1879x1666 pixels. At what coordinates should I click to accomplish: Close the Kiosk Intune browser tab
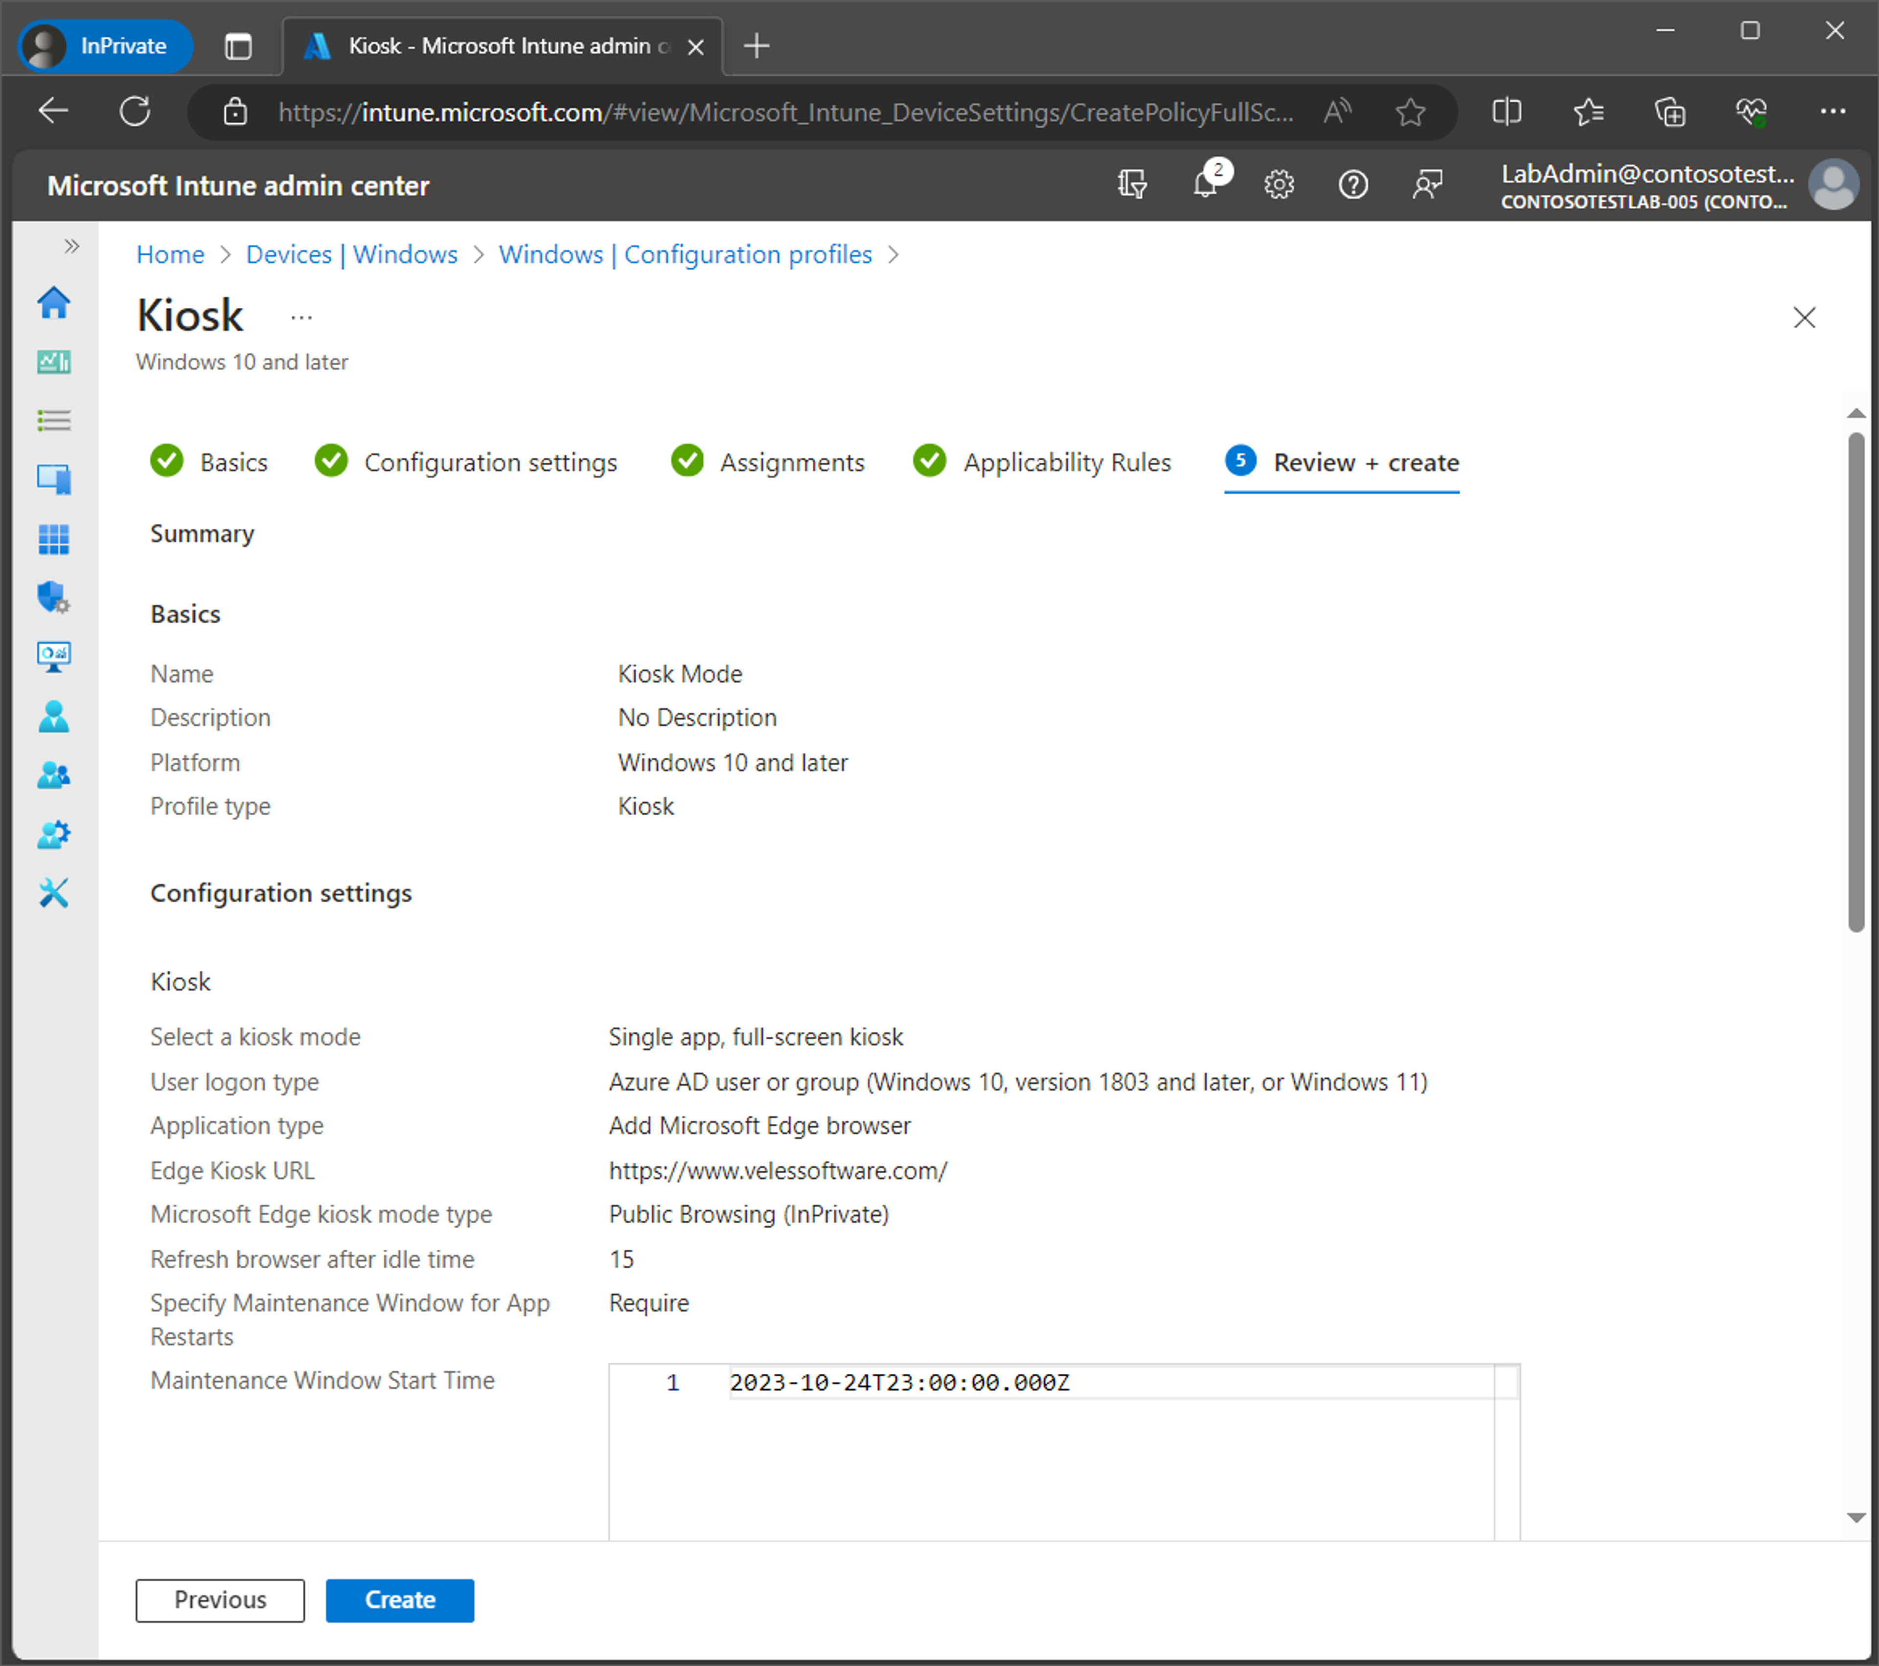point(696,47)
